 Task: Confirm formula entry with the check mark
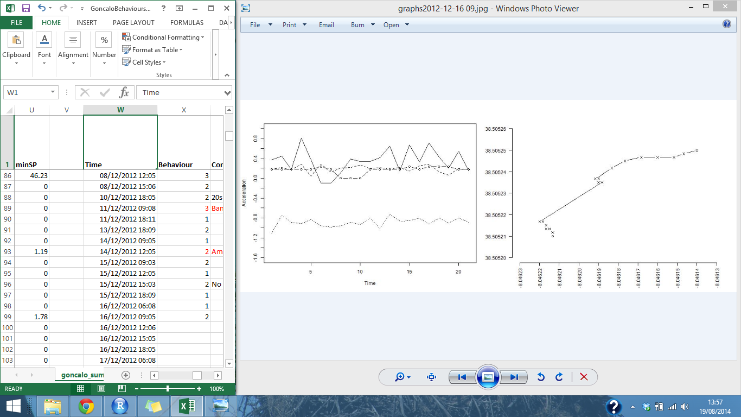[x=105, y=92]
